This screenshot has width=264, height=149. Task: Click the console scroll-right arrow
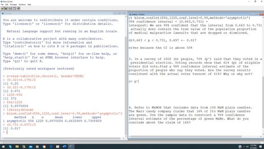[124, 138]
